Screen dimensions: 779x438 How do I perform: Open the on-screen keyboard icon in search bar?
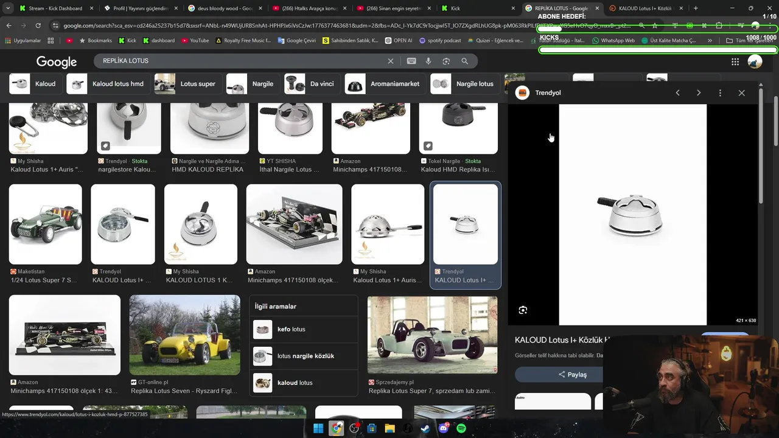tap(411, 61)
